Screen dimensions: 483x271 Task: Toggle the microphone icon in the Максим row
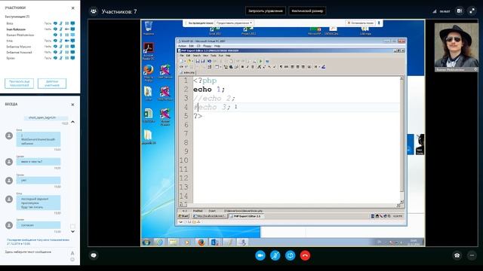pyautogui.click(x=61, y=47)
